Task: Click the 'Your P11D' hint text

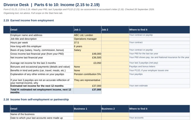Action: [149, 70]
